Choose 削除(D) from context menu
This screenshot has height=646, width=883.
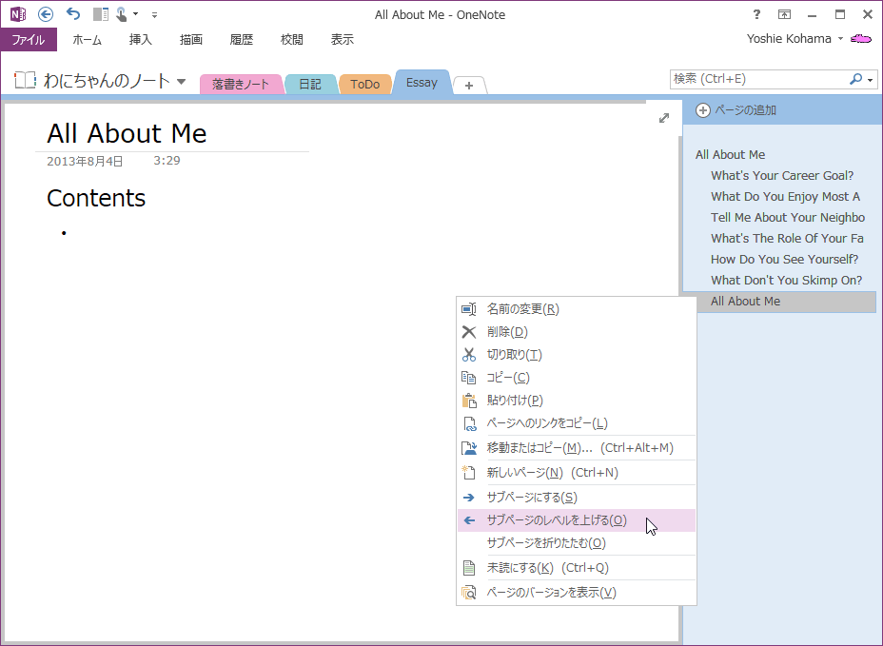577,332
